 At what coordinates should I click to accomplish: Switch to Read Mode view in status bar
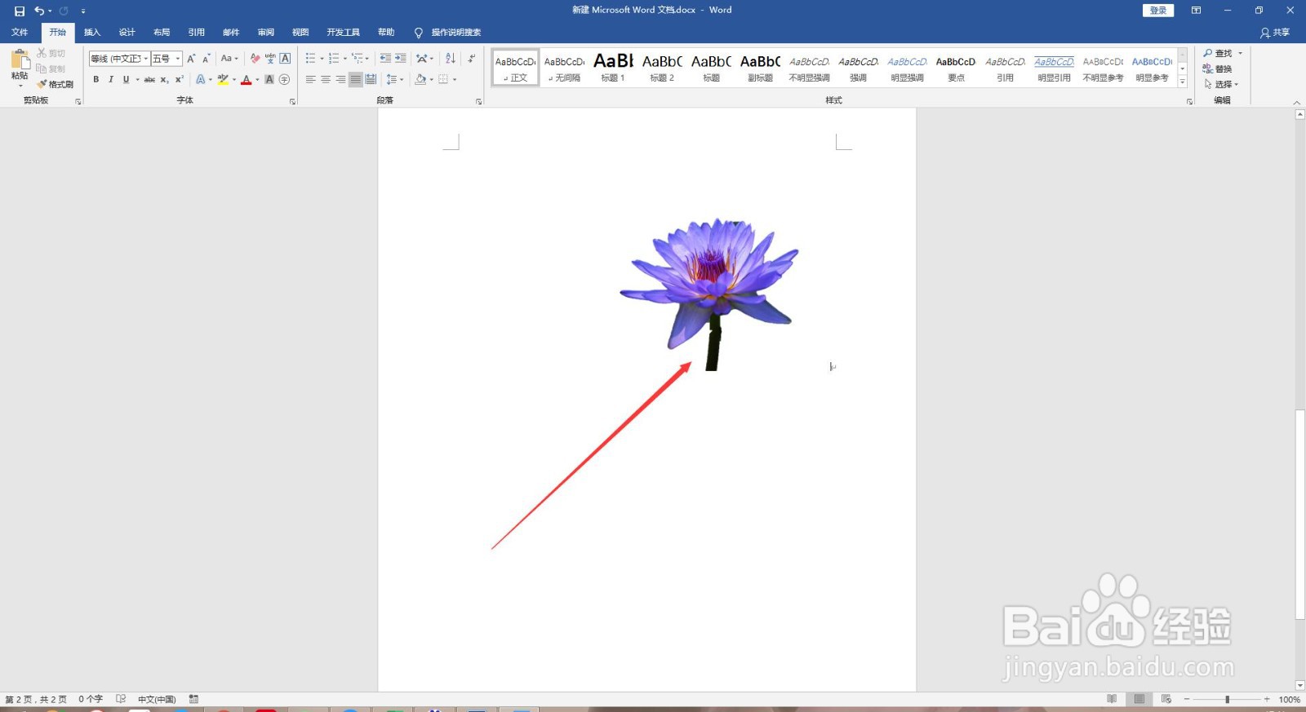point(1112,699)
